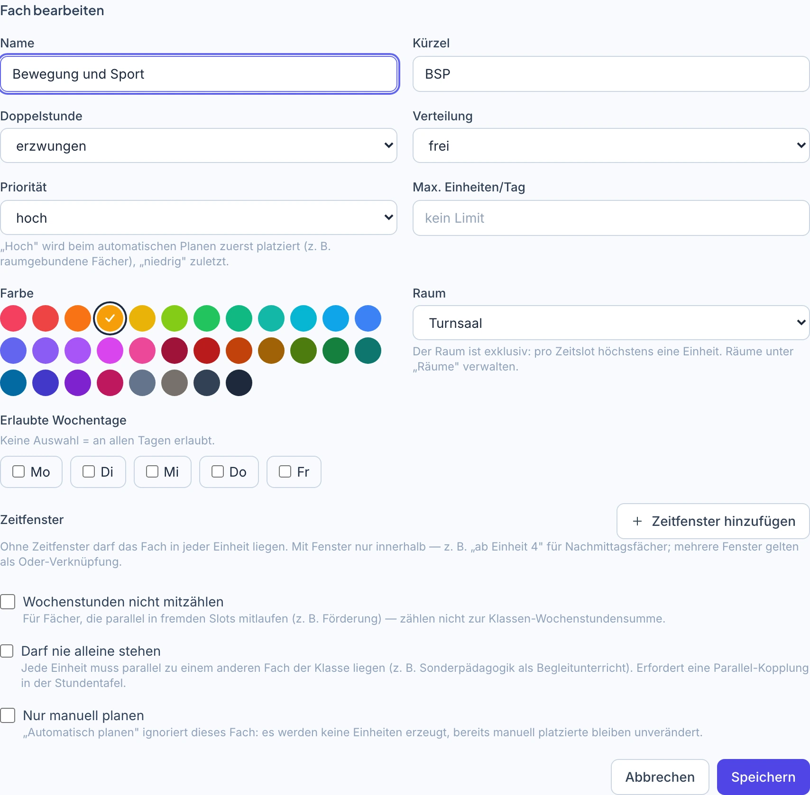
Task: Click the plus icon in Zeitfenster hinzufügen
Action: [637, 521]
